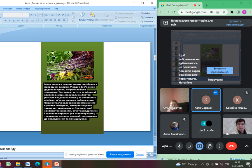Image resolution: width=252 pixels, height=168 pixels.
Task: Open Фигуры shapes gallery in ribbon
Action: click(82, 17)
